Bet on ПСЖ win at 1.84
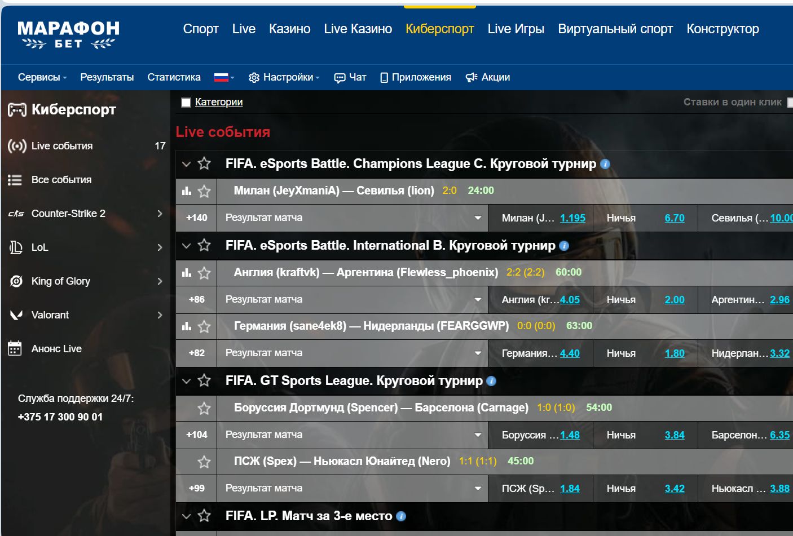The image size is (793, 536). point(570,489)
